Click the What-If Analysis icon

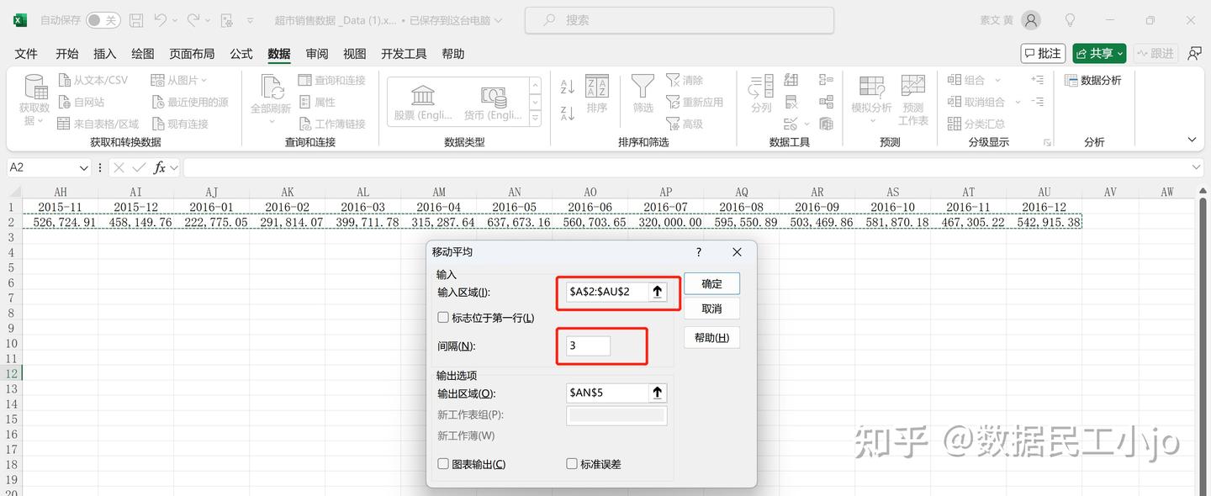coord(871,99)
